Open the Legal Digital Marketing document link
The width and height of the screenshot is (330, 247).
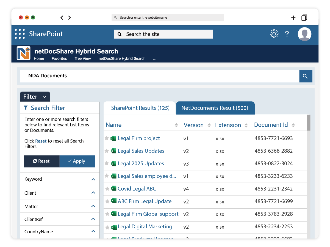point(145,227)
